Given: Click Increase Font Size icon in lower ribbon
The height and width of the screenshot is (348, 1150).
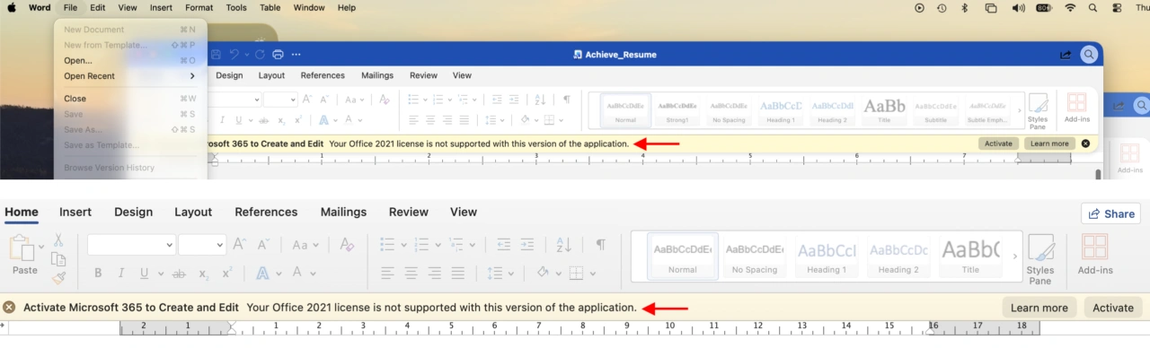Looking at the screenshot, I should [240, 244].
